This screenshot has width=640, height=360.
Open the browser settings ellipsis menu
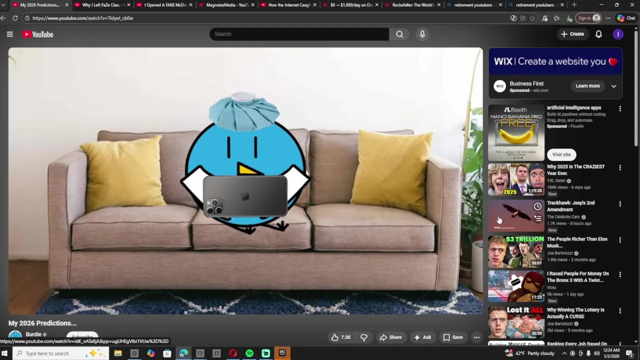coord(608,18)
